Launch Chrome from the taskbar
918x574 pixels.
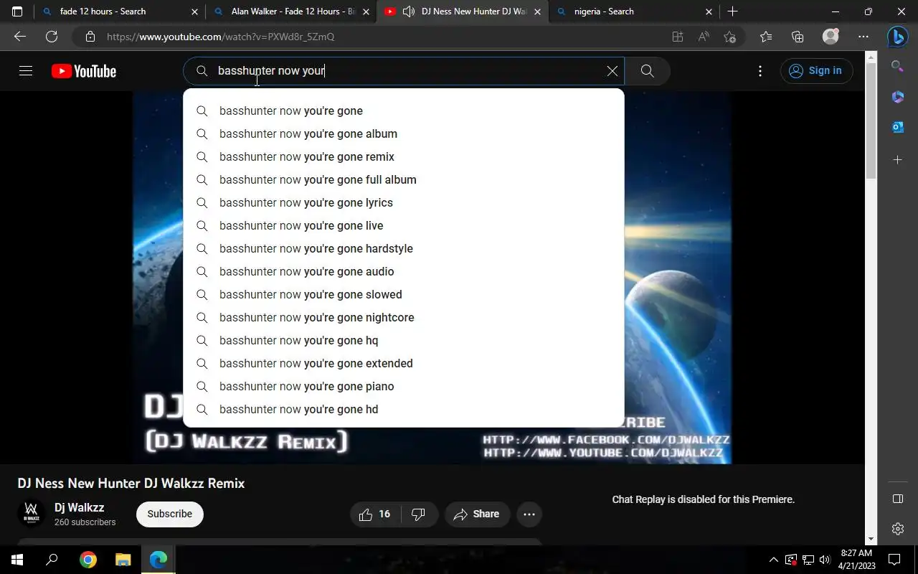click(x=87, y=560)
